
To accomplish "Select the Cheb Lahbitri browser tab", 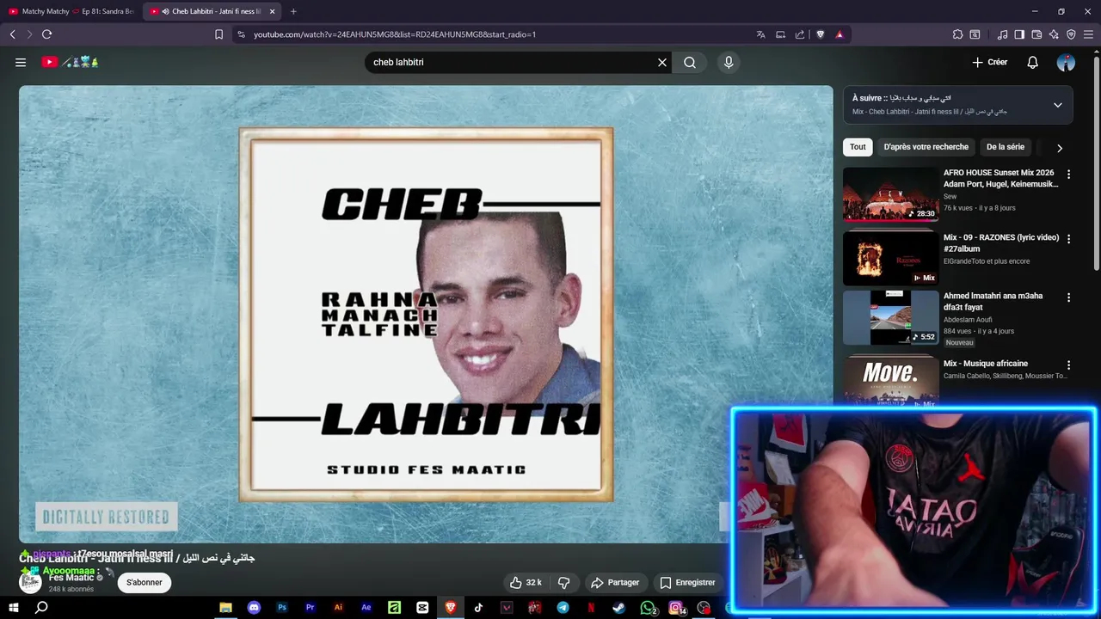I will point(211,11).
